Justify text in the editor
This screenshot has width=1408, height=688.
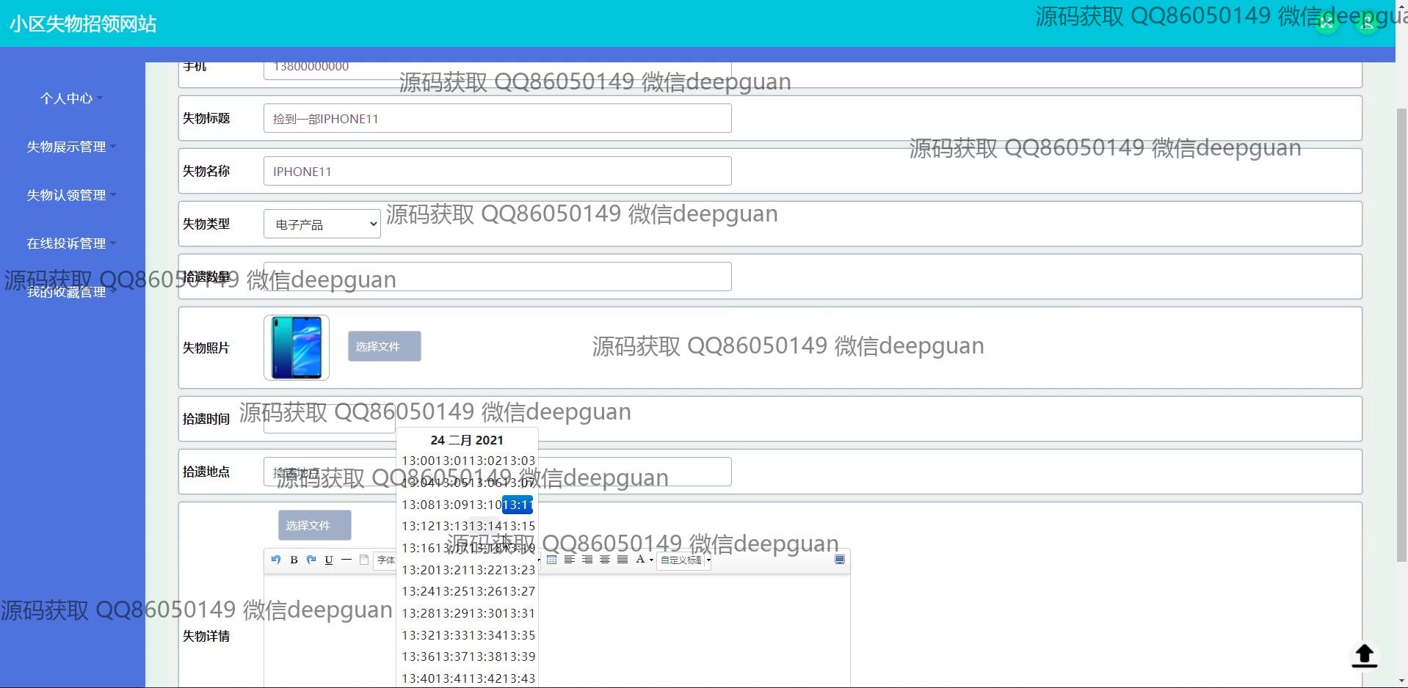point(623,560)
